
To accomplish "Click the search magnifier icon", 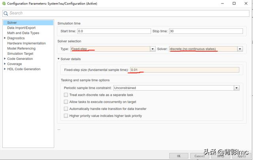I will click(6, 13).
